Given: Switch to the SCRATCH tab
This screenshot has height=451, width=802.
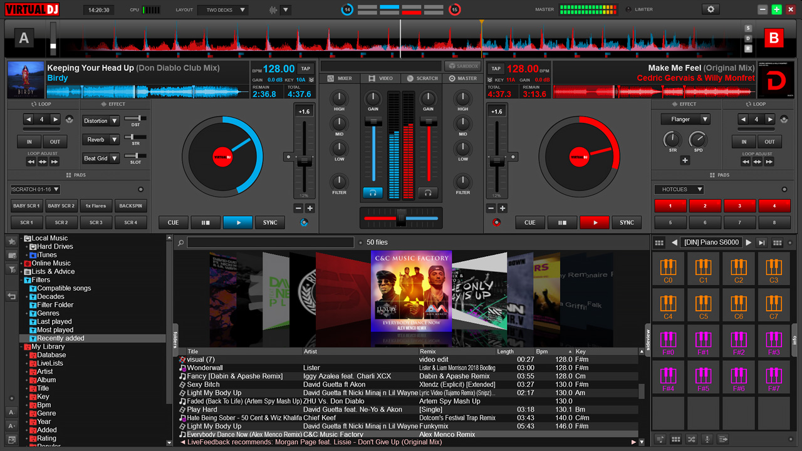Looking at the screenshot, I should point(422,78).
